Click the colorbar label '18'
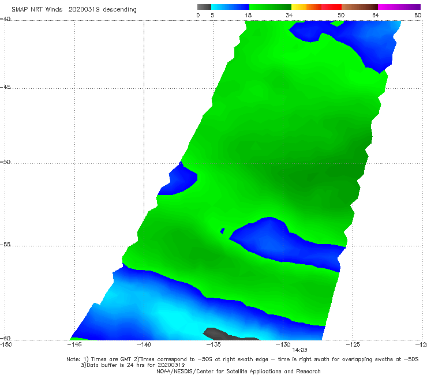This screenshot has height=375, width=427. 248,16
